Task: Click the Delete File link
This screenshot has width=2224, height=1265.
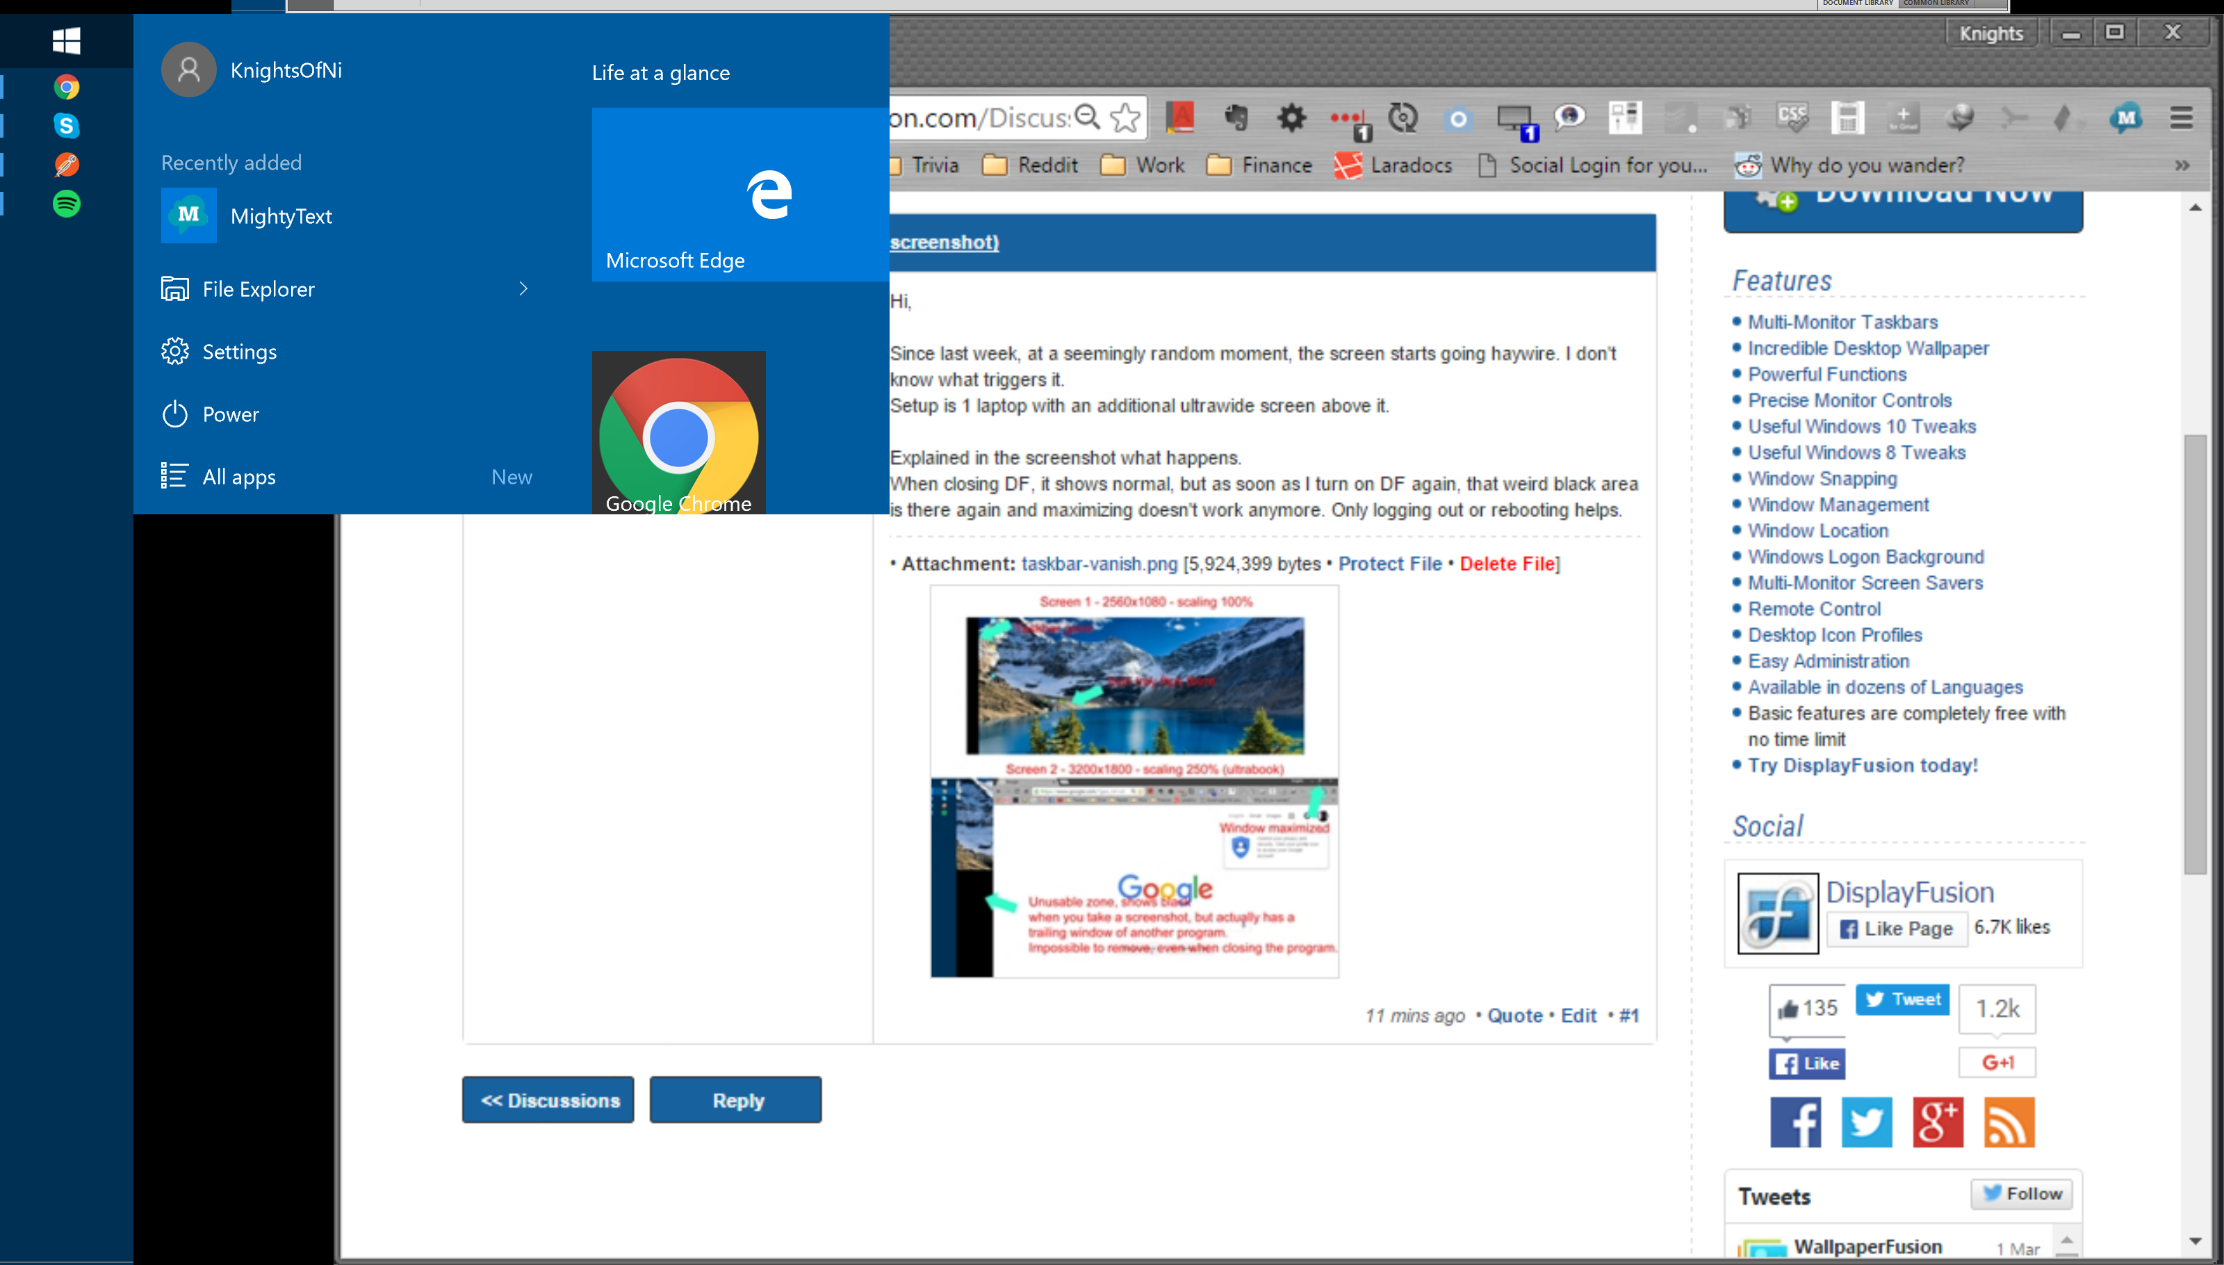Action: tap(1507, 564)
